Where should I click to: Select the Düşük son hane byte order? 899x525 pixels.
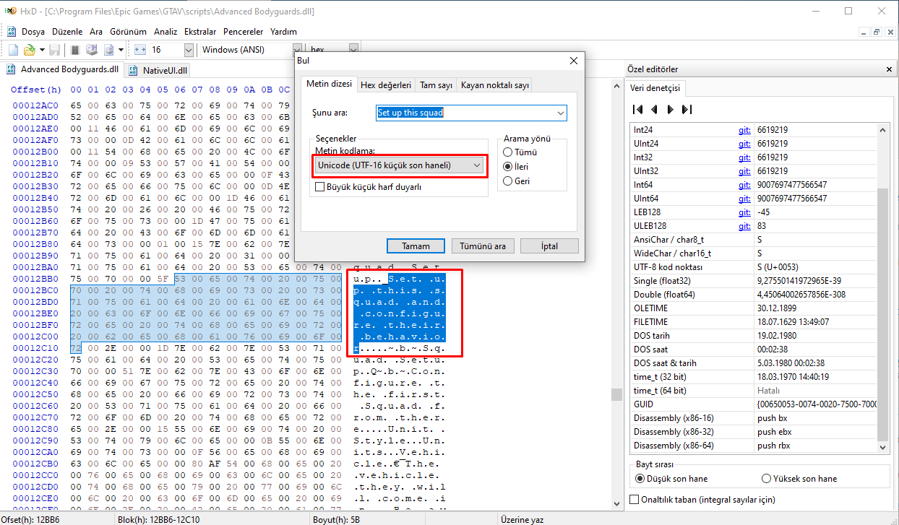click(640, 479)
